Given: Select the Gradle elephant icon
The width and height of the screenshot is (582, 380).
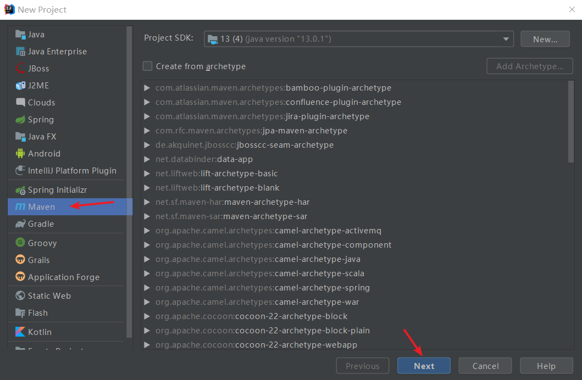Looking at the screenshot, I should [20, 224].
